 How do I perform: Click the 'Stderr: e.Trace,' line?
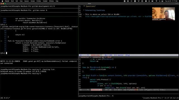coord(30,51)
